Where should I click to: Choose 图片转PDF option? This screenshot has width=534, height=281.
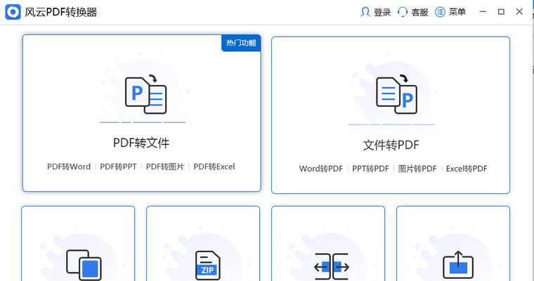point(417,169)
